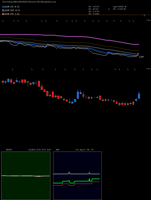Click the MACD values '(12,26,9) 0.72, 0.73, -0.01'
Screen dimensions: 151x200
[39, 150]
